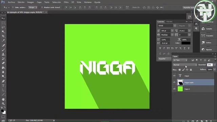Select the Rectangular Marquee tool
The height and width of the screenshot is (122, 217).
click(x=3, y=23)
